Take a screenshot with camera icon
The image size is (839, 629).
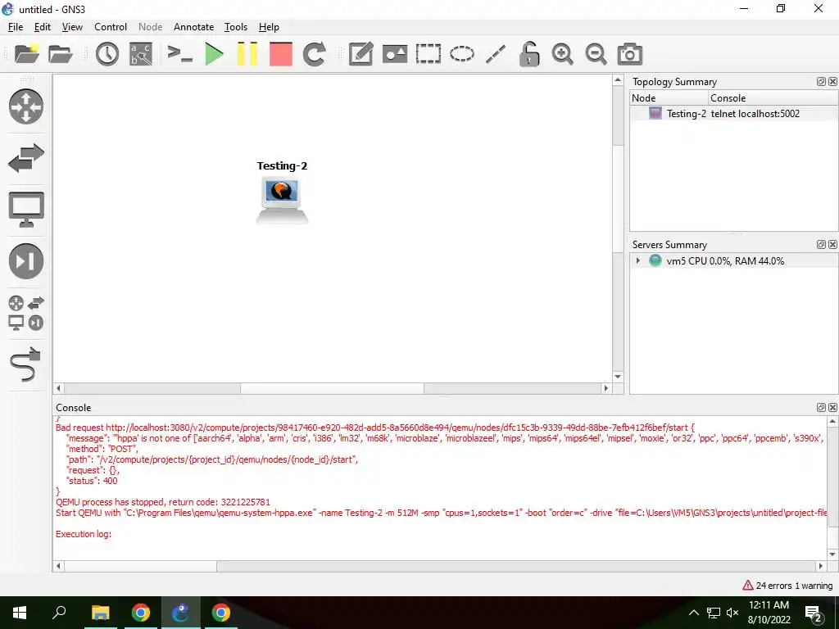630,54
